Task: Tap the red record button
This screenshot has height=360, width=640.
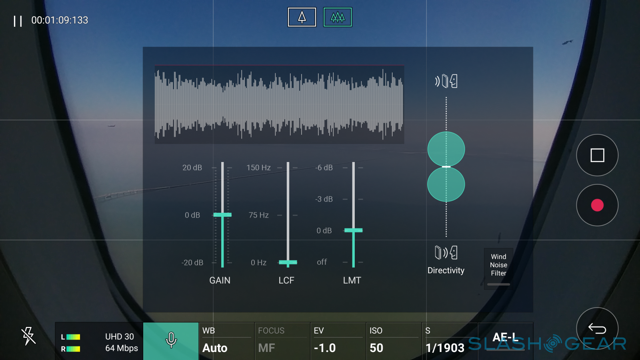Action: click(x=597, y=205)
